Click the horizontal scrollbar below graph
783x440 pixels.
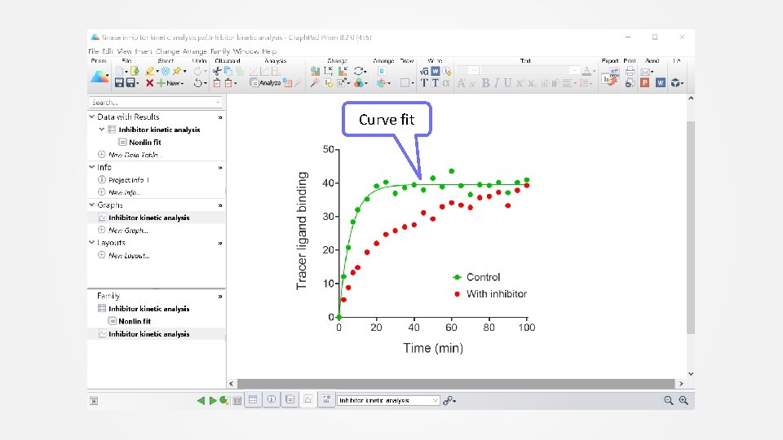pyautogui.click(x=456, y=384)
